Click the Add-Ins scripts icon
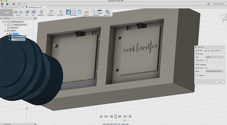227x125 pixels. coord(107,12)
